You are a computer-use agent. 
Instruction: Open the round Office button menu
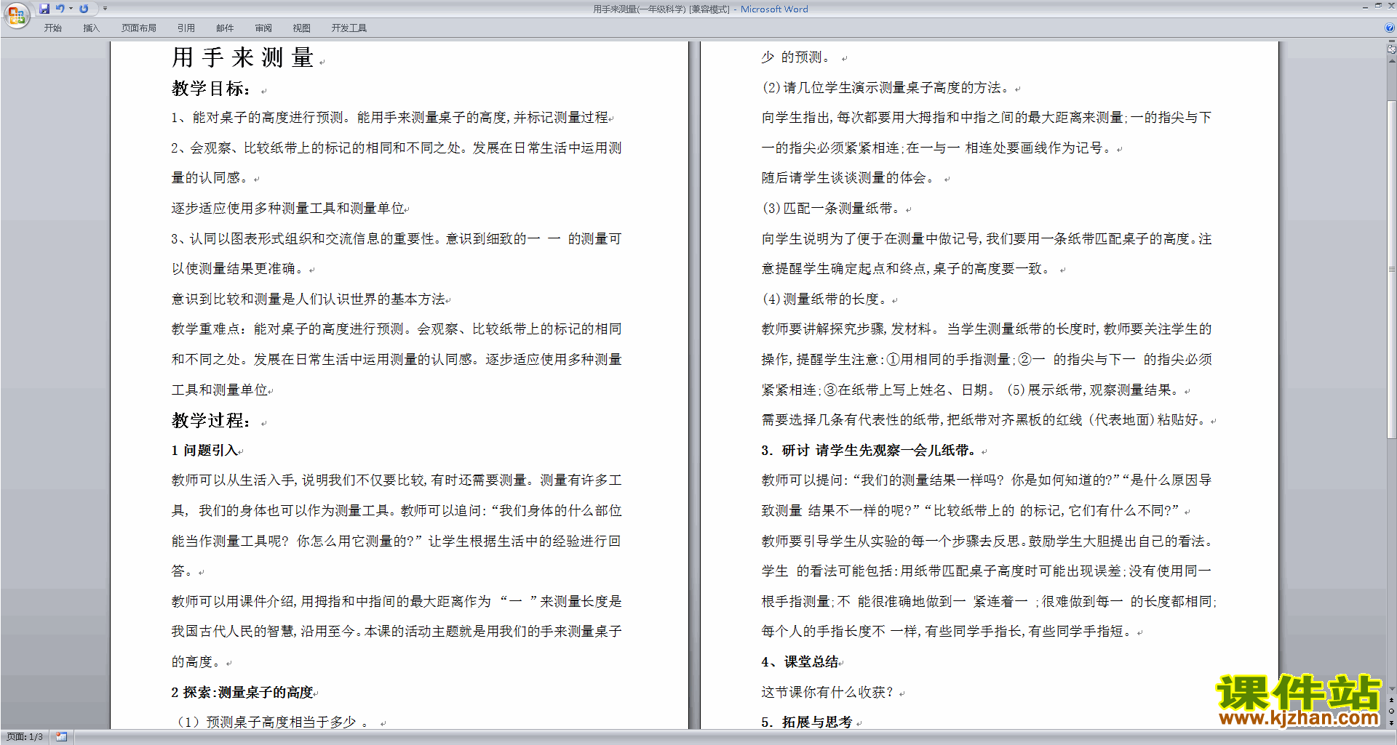tap(16, 15)
